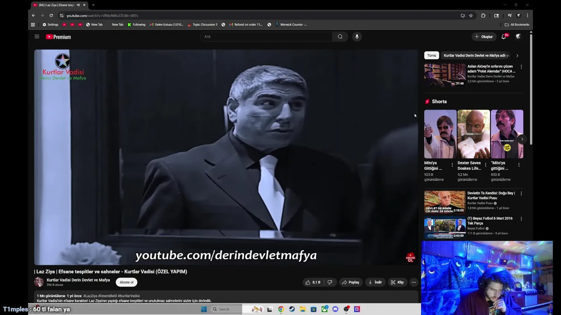Open Kurtlar Vadisi Derin Devlet channel name
Image resolution: width=561 pixels, height=315 pixels.
tap(78, 280)
